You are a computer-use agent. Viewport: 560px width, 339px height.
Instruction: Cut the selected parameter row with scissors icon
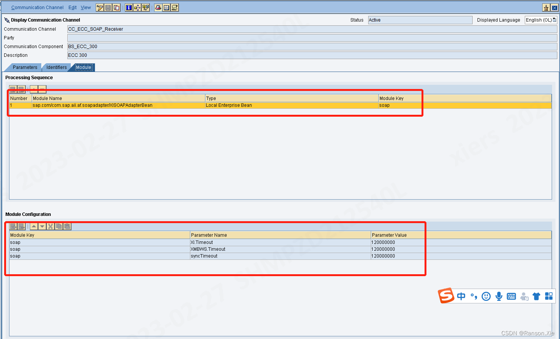click(x=50, y=226)
